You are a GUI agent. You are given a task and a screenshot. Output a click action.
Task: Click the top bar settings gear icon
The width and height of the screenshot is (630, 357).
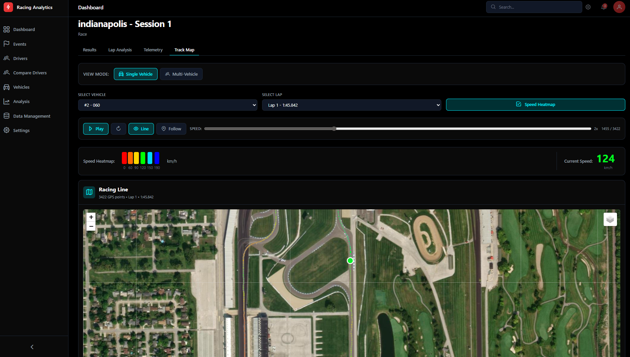coord(588,7)
